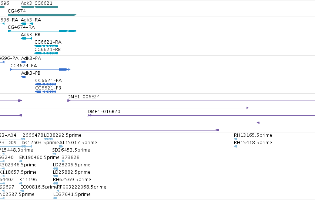This screenshot has width=315, height=200.
Task: Click the CG4674-RA transcript feature
Action: pyautogui.click(x=42, y=31)
